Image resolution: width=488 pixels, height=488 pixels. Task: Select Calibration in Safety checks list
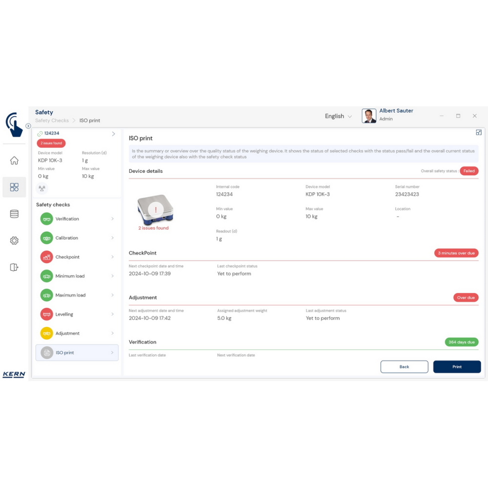(x=67, y=238)
